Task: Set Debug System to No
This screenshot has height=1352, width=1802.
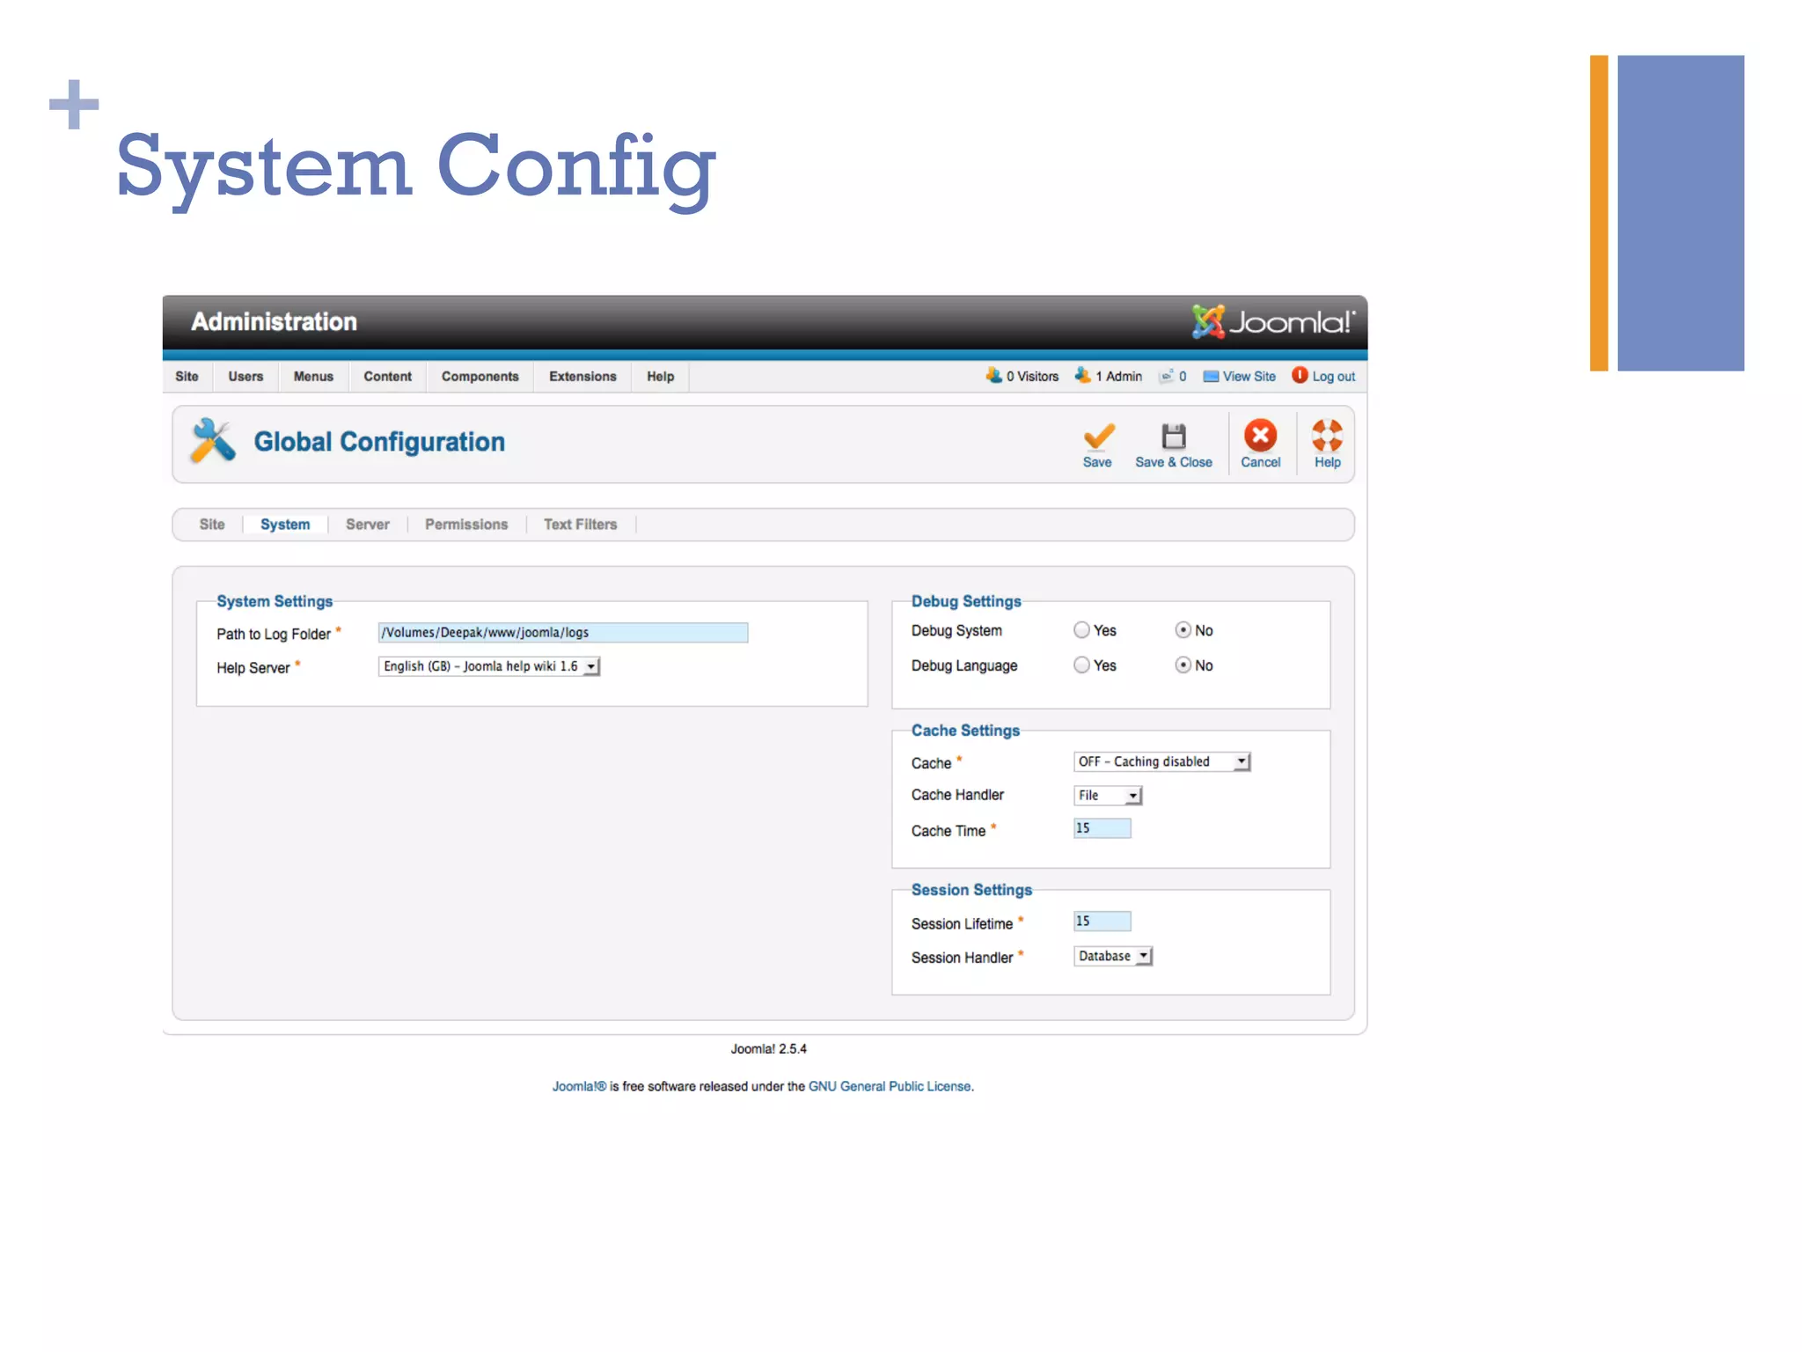Action: (1183, 630)
